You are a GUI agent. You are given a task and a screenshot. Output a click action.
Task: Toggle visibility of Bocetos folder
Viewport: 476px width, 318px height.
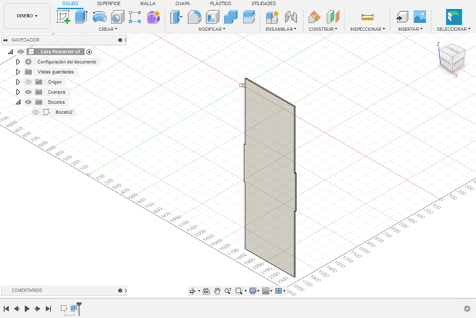28,102
